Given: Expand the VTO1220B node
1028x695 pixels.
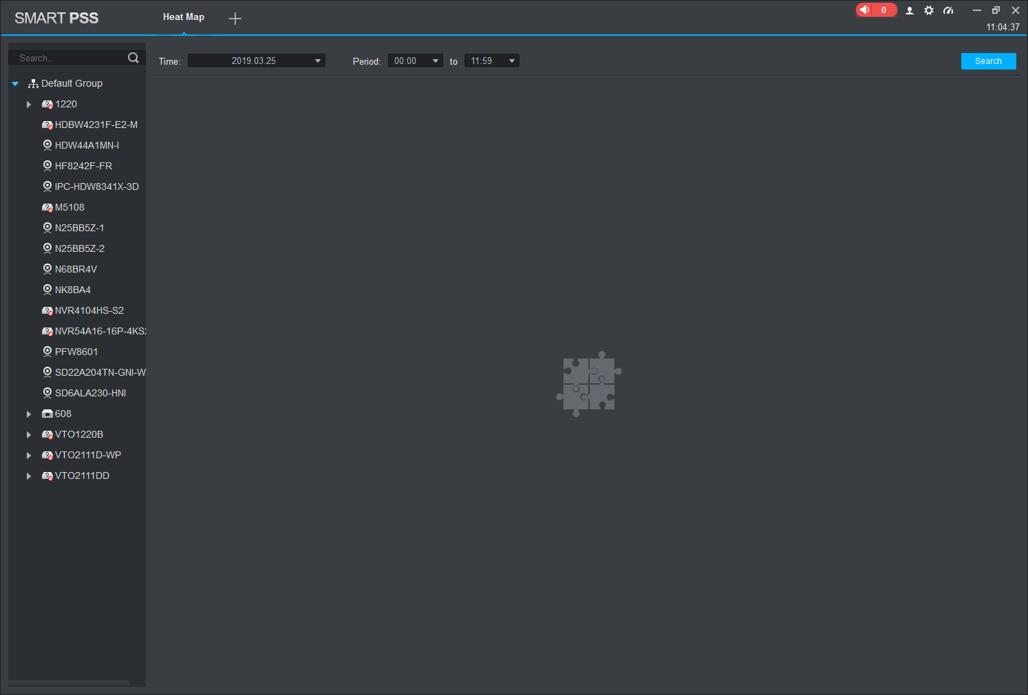Looking at the screenshot, I should [x=29, y=435].
